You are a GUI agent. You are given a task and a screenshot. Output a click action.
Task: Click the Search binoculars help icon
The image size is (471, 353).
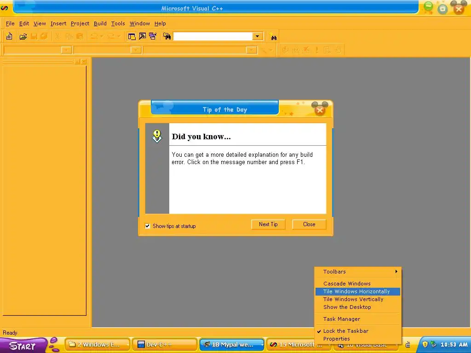pyautogui.click(x=273, y=37)
